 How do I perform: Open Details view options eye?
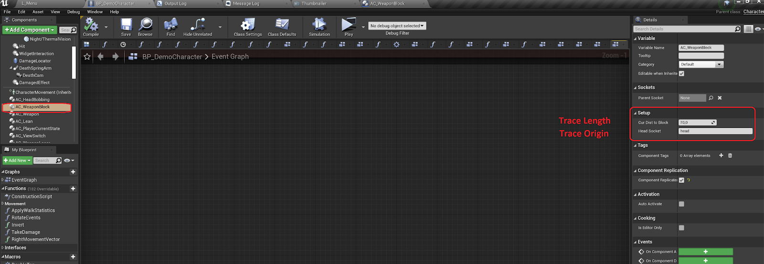(759, 29)
